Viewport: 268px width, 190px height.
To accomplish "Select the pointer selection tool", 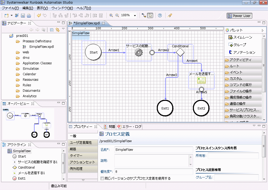I will 150,15.
